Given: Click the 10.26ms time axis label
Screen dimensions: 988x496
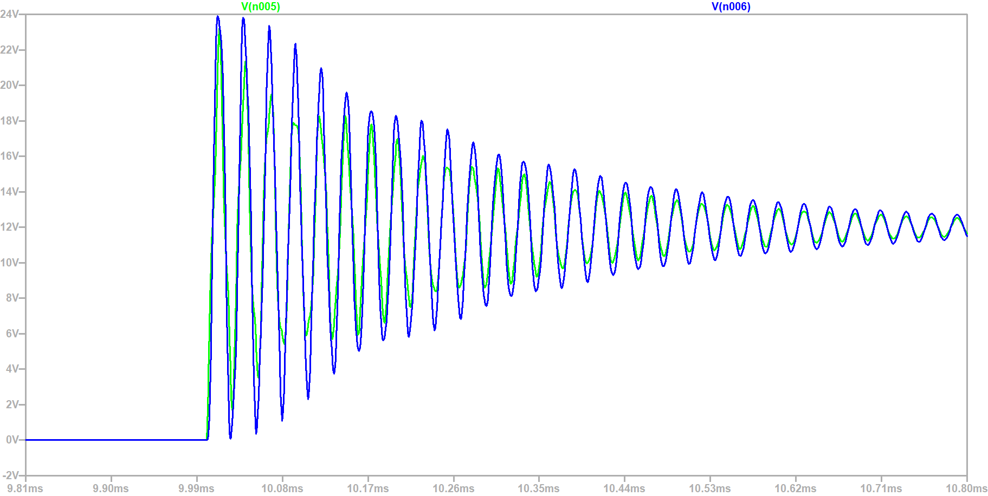Looking at the screenshot, I should (454, 488).
